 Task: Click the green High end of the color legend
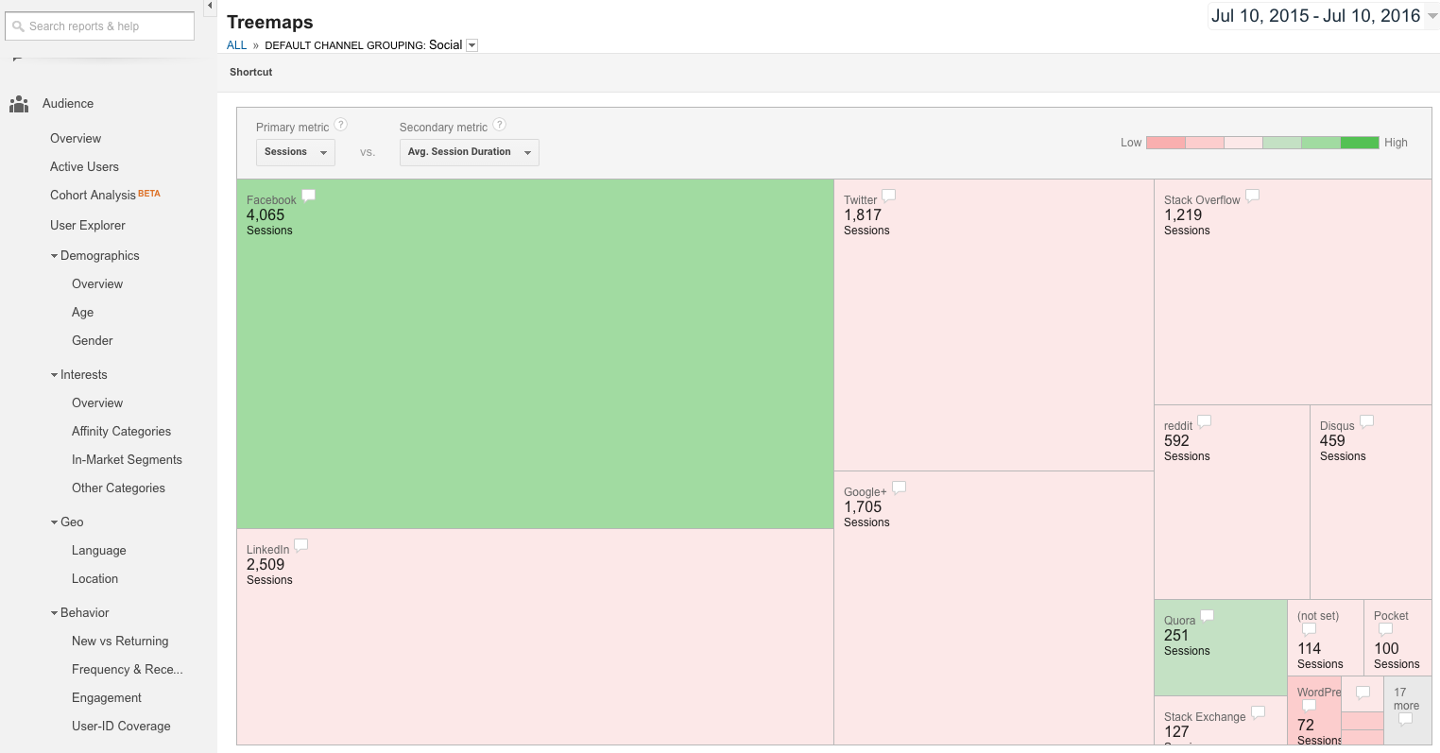[1359, 142]
